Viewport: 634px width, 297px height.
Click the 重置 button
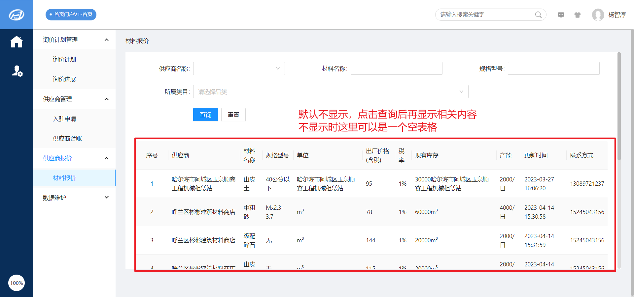(233, 115)
